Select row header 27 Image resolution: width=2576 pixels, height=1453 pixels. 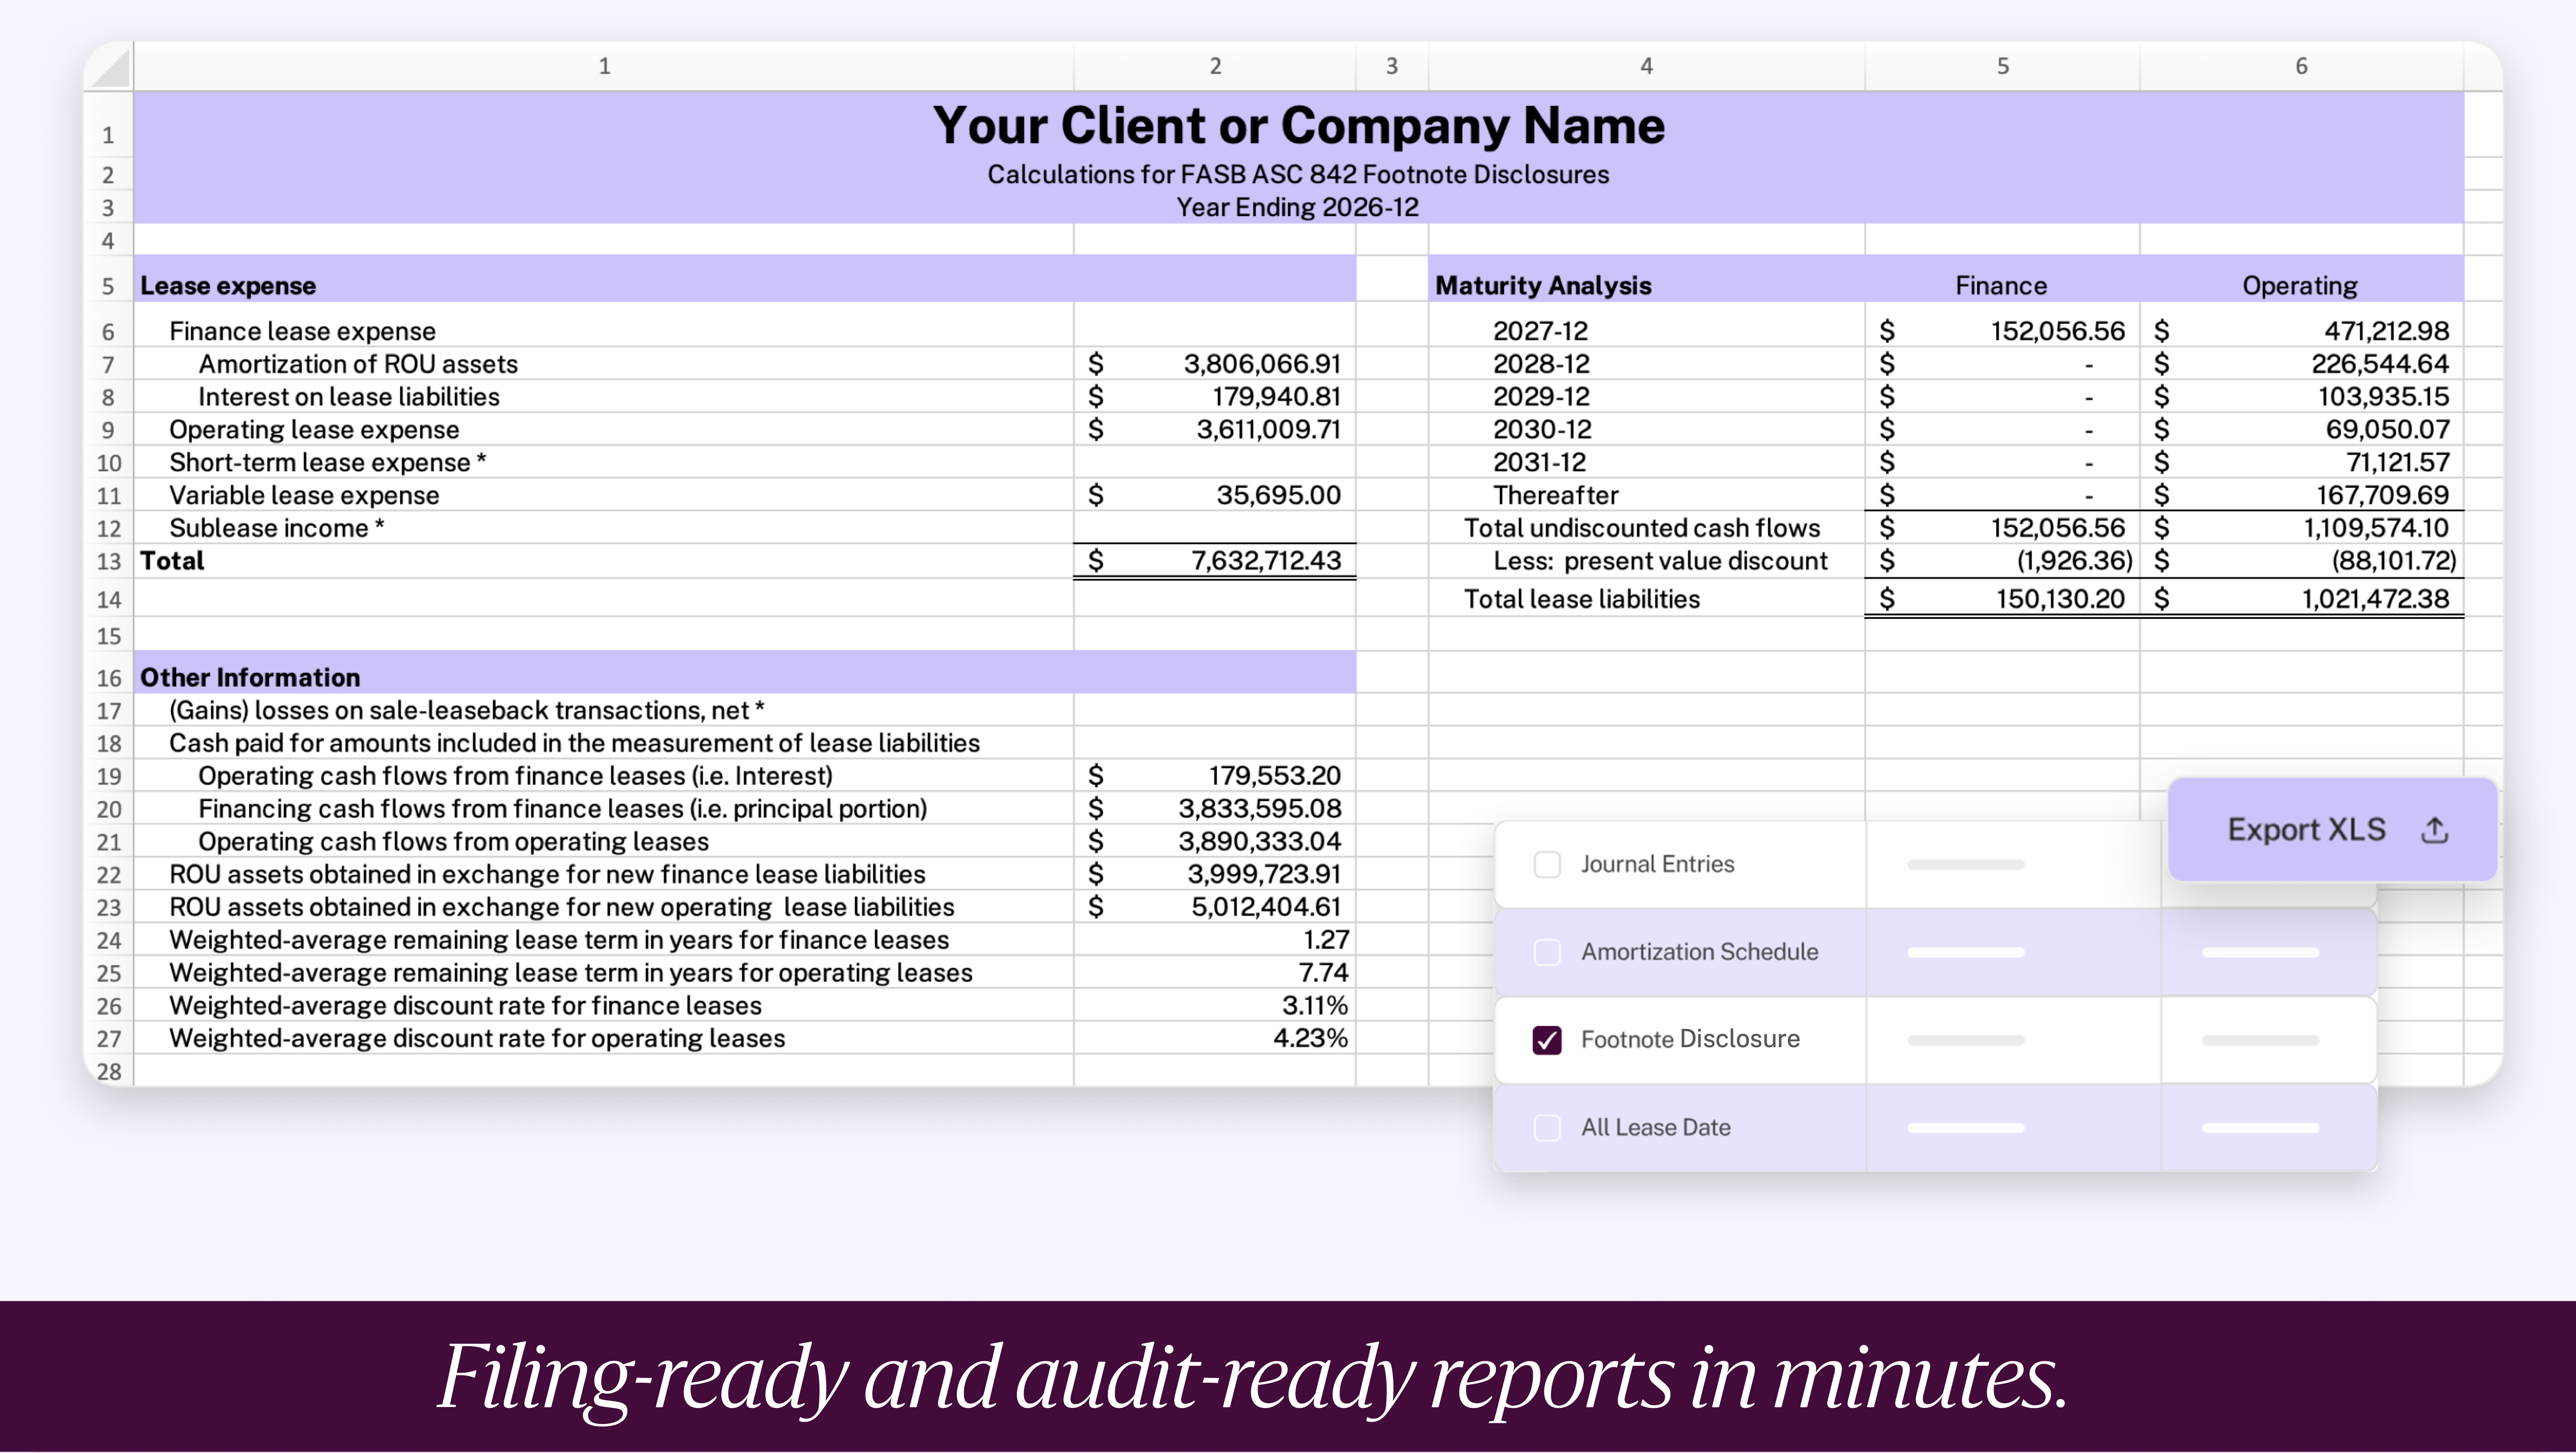pyautogui.click(x=108, y=1039)
